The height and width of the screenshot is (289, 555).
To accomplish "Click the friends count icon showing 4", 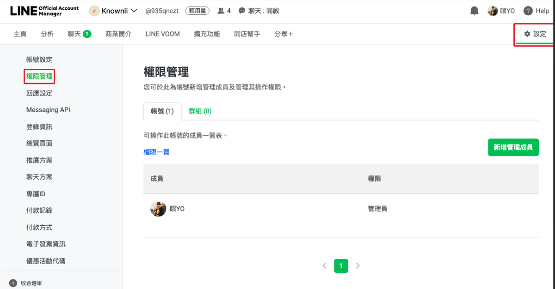I will pos(221,11).
